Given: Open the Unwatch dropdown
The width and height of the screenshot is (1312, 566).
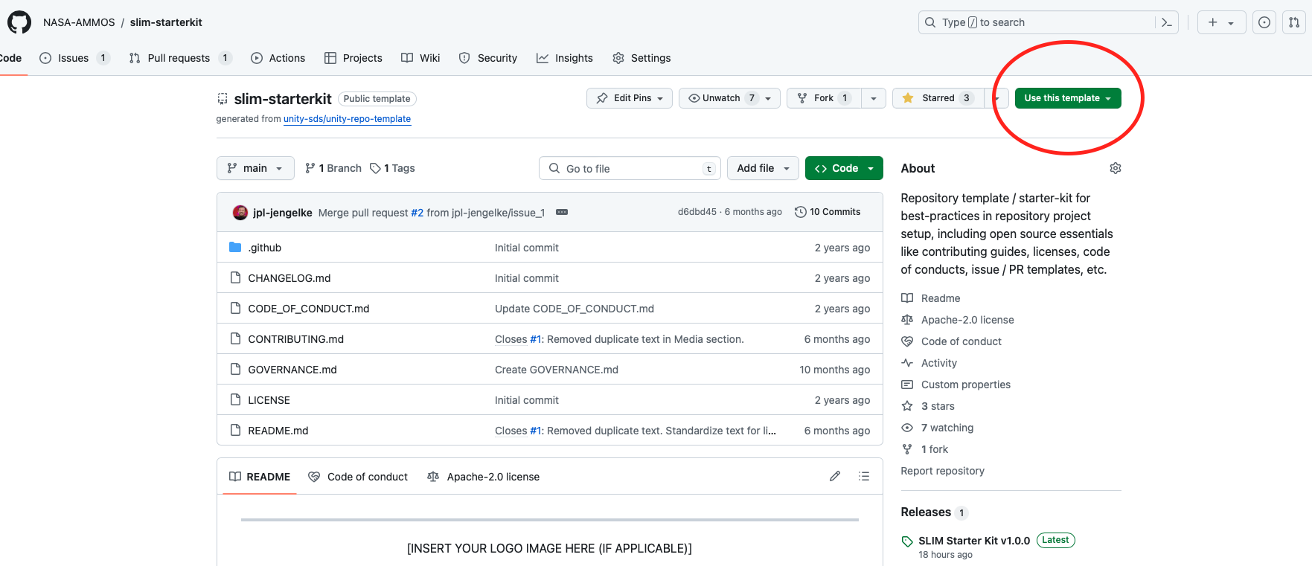Looking at the screenshot, I should coord(729,98).
